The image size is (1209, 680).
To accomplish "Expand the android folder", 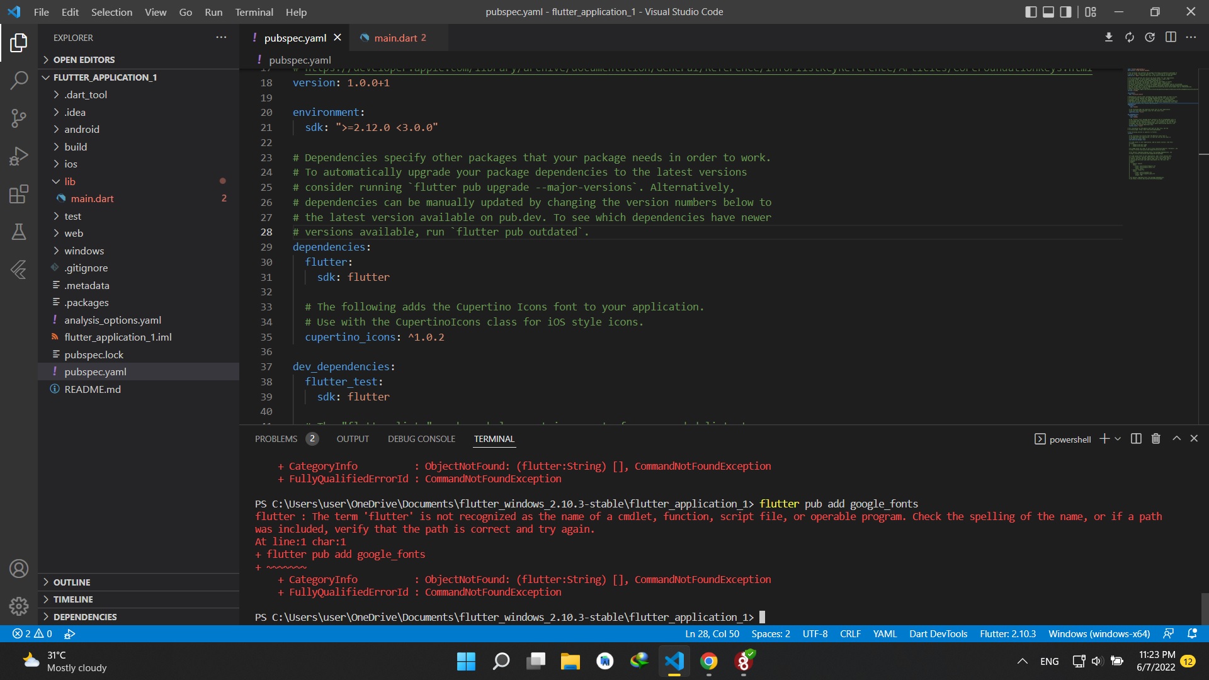I will [139, 129].
